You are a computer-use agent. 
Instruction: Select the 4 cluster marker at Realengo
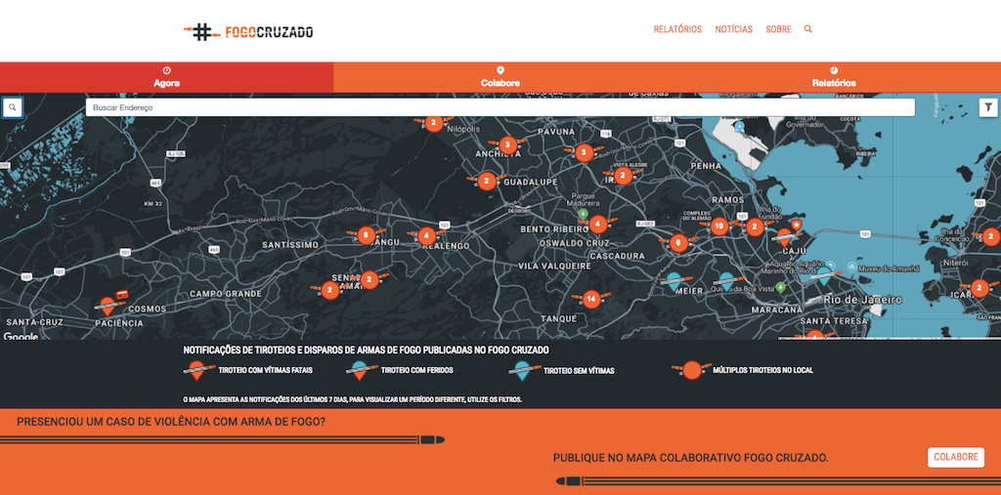[426, 236]
